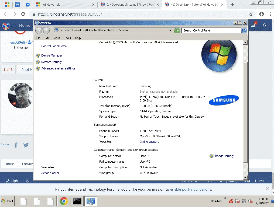Screen dimensions: 274x210
Task: Click Change settings for computer name
Action: click(x=224, y=156)
